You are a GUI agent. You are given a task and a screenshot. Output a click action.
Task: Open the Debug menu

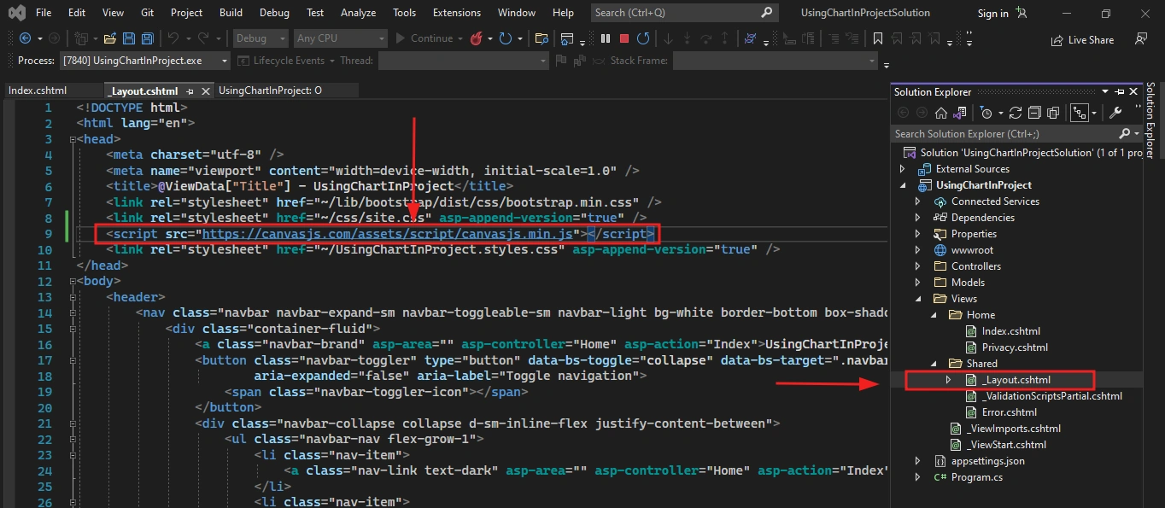[x=274, y=13]
